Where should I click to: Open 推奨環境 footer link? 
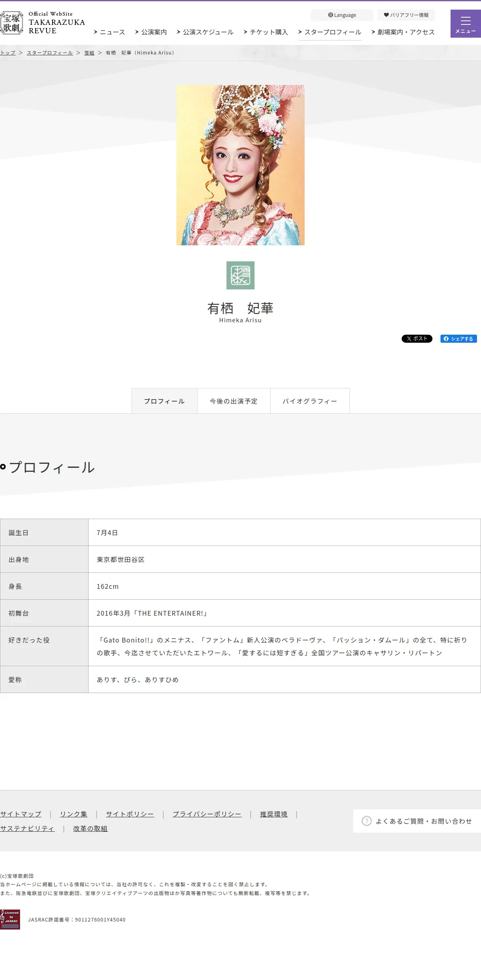tap(274, 814)
